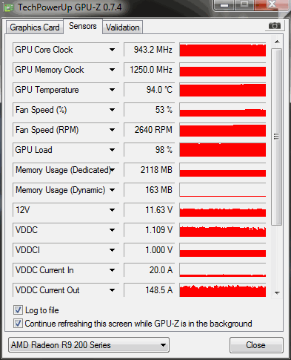This screenshot has width=291, height=360.
Task: Open the GPU Load dropdown arrow
Action: tap(112, 150)
